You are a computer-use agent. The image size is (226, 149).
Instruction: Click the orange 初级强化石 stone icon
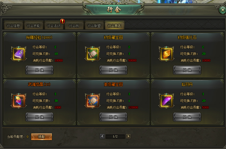coord(166,54)
